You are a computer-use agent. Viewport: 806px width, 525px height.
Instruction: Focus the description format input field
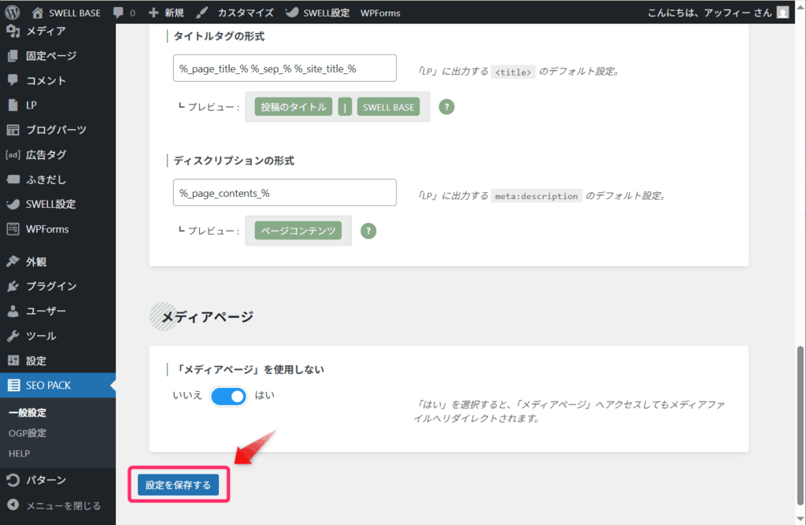(285, 192)
